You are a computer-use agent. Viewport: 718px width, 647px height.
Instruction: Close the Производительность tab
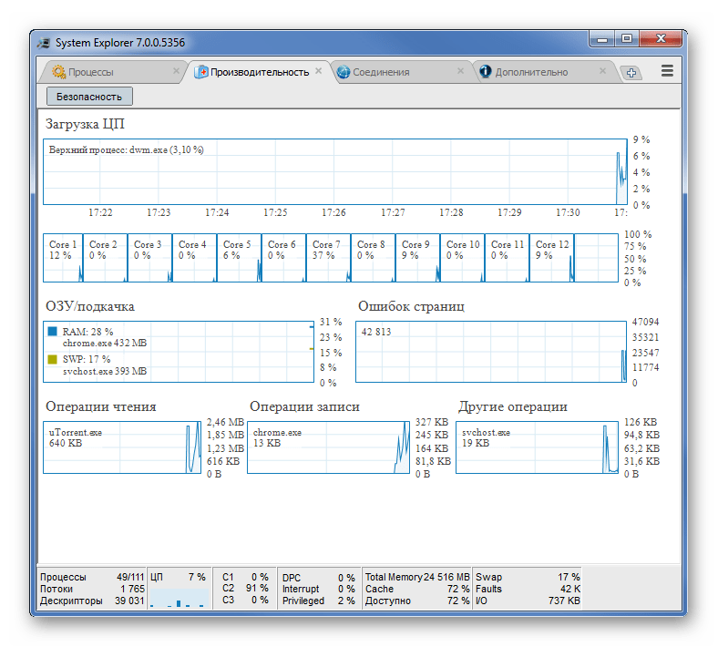(x=319, y=71)
